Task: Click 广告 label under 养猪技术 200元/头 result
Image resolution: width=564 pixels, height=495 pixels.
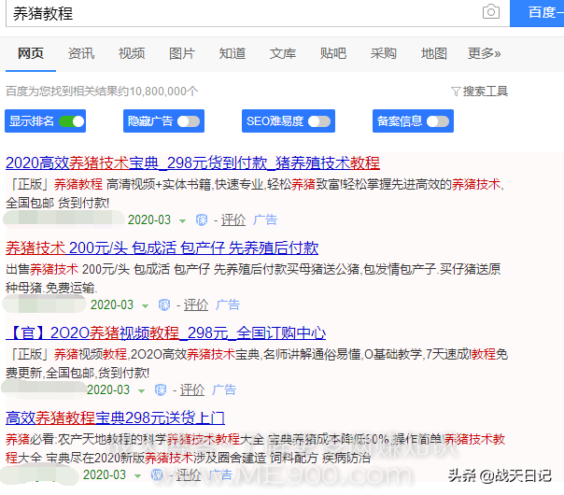Action: tap(228, 305)
